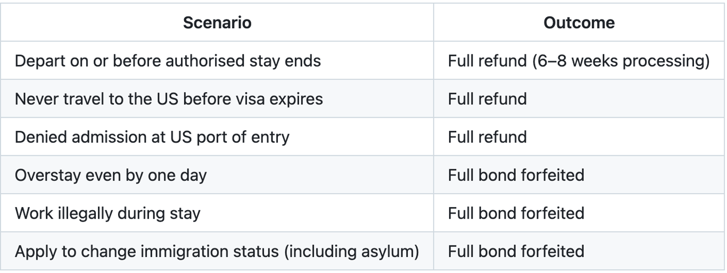Select "Depart on or before authorised stay ends" cell
727x273 pixels.
click(x=168, y=61)
